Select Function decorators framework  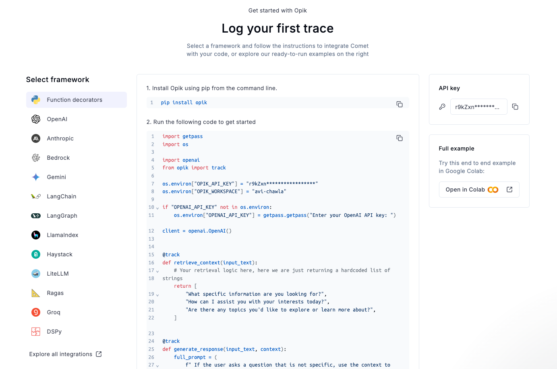point(77,100)
